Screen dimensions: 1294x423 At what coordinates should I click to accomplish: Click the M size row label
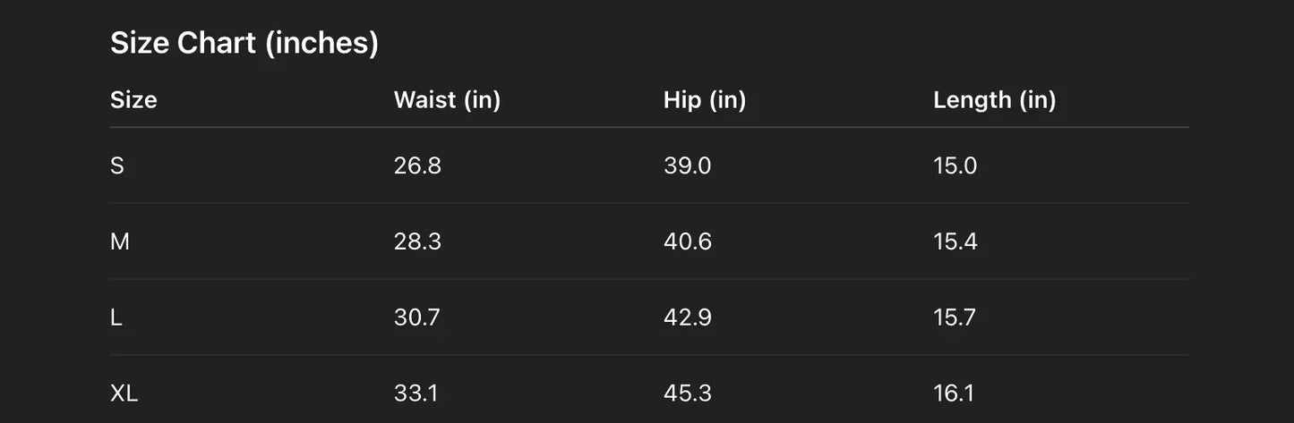click(120, 241)
